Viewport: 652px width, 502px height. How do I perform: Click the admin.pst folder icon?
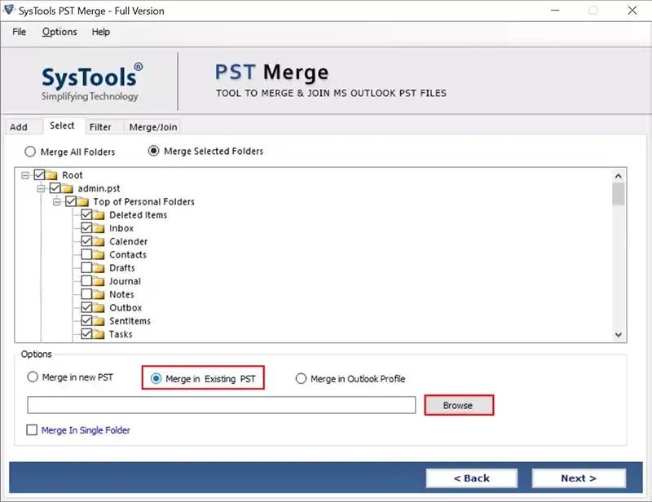[x=68, y=188]
